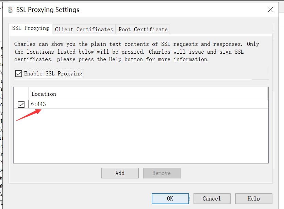
Task: Add a new SSL proxying location
Action: [120, 173]
